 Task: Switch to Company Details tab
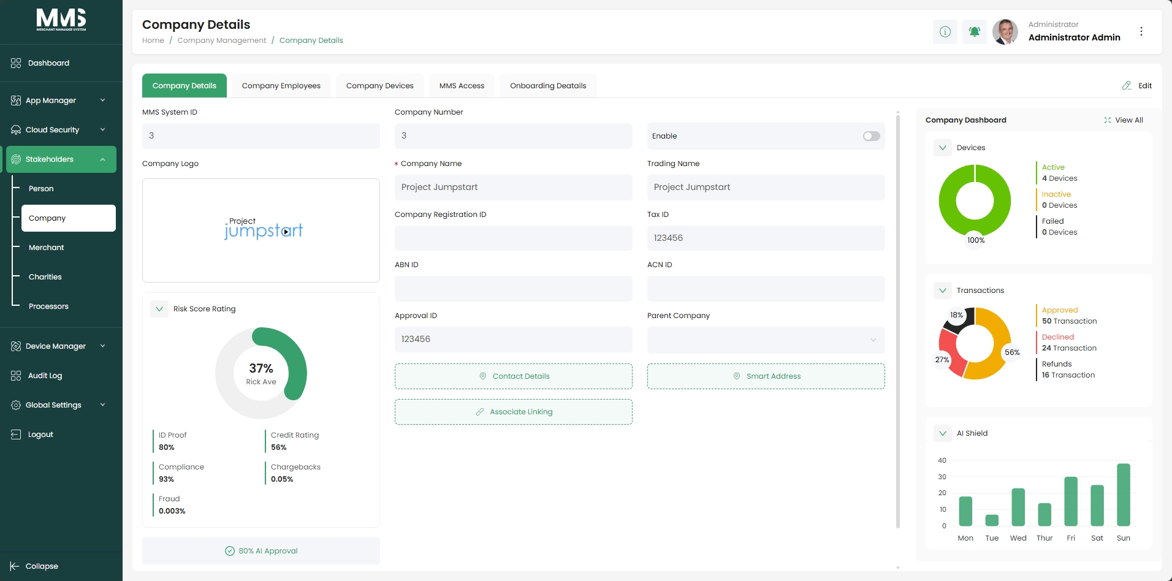point(185,86)
